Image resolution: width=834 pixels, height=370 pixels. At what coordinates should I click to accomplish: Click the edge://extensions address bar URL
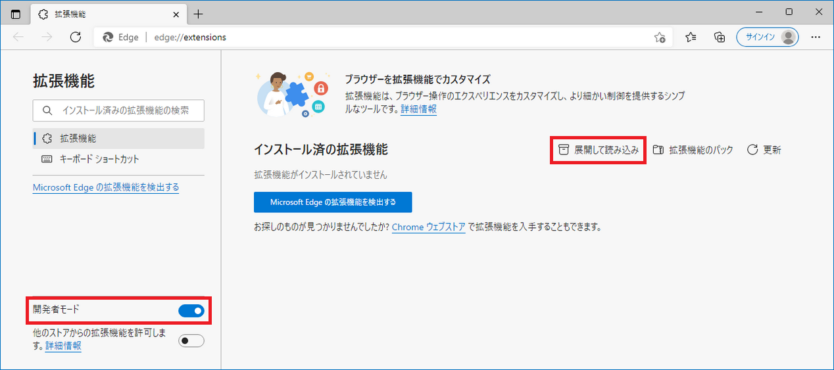click(190, 37)
